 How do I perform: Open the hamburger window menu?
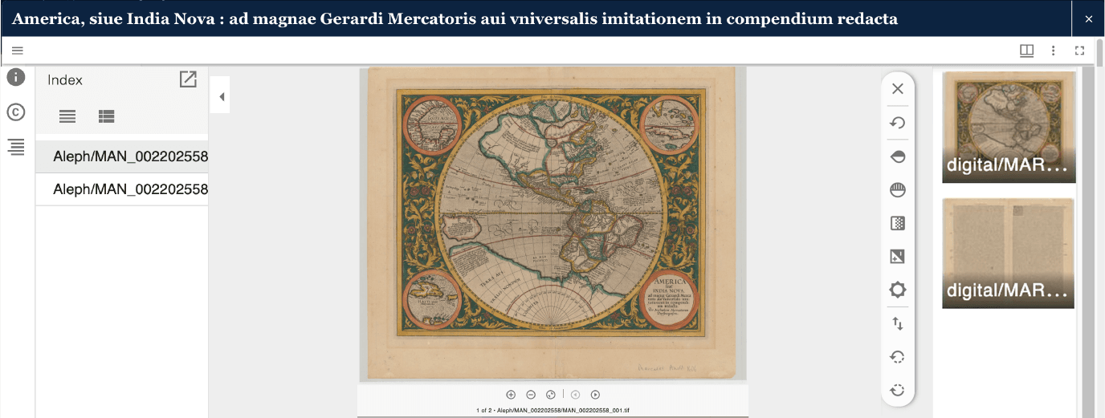(x=17, y=51)
